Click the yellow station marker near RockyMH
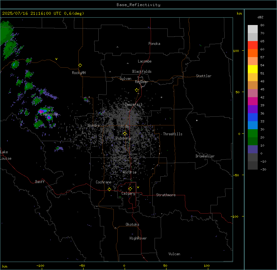The image size is (277, 270). pos(80,65)
